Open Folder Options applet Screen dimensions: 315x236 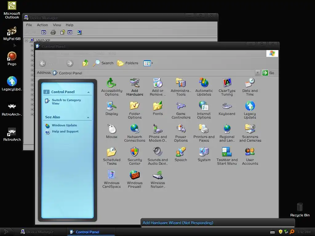click(135, 110)
